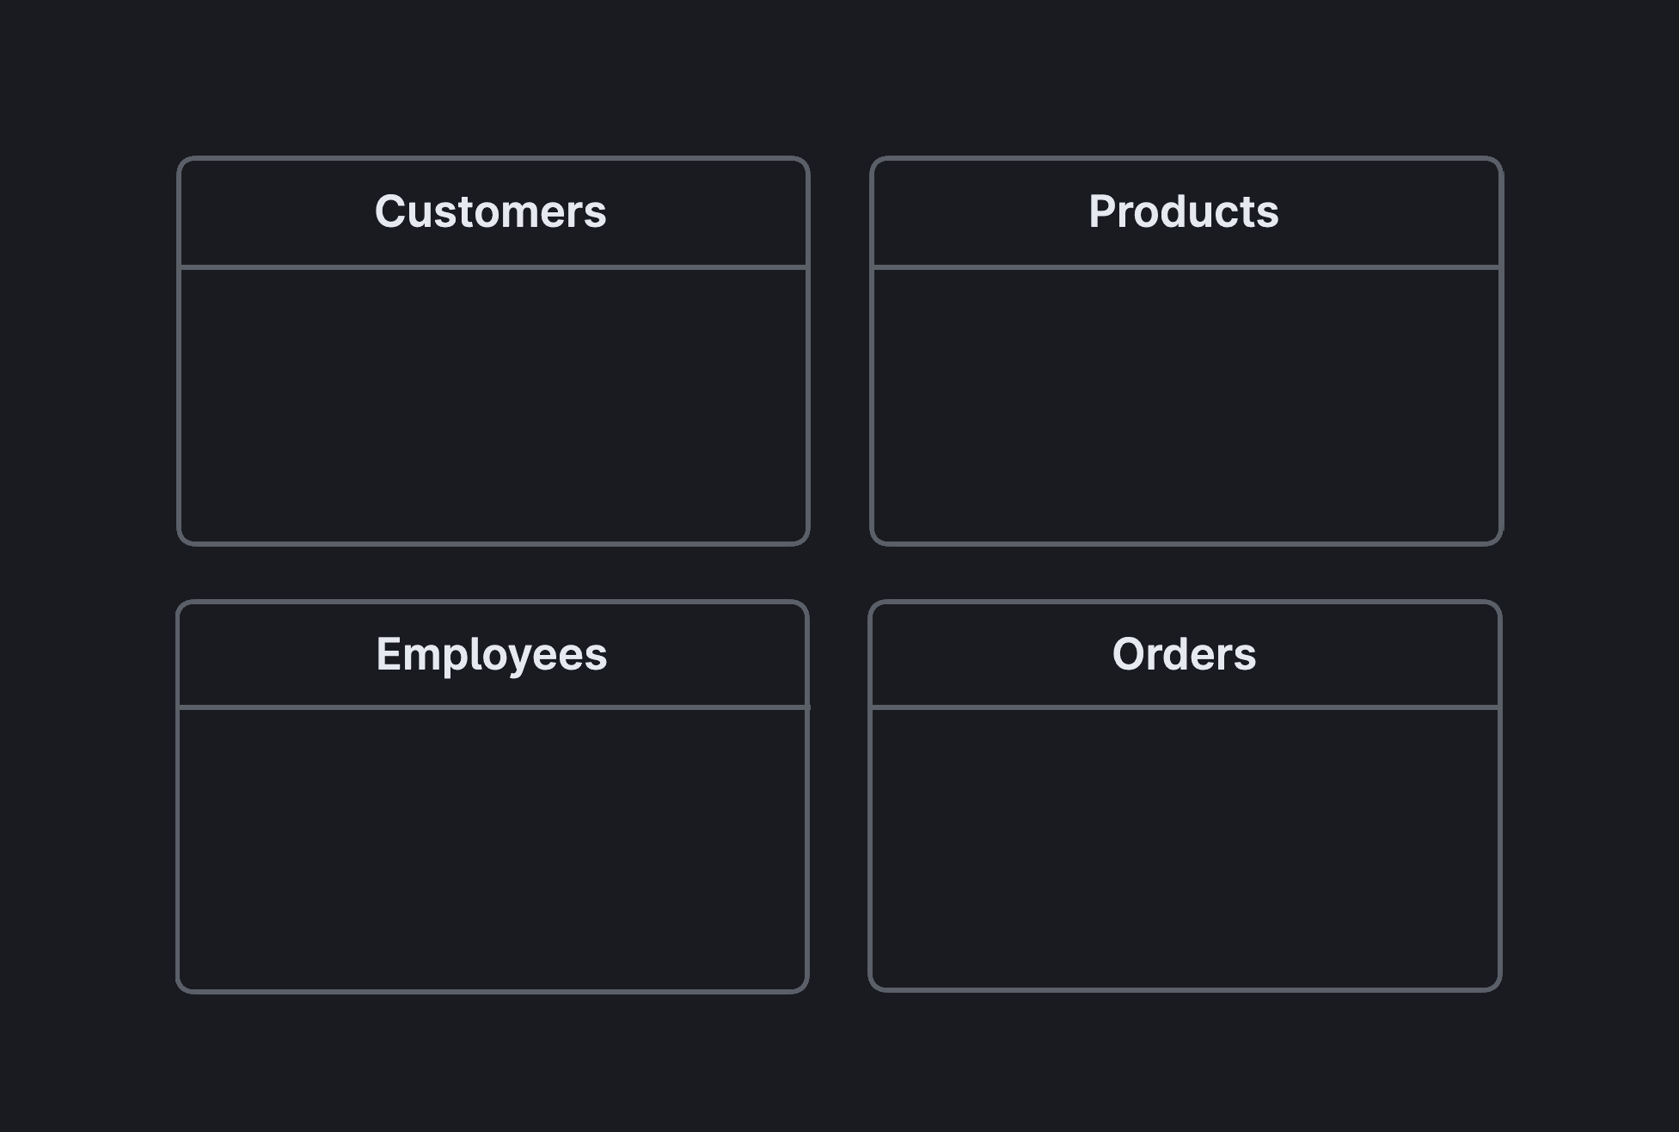Click the divider line under Products header
Image resolution: width=1679 pixels, height=1132 pixels.
pos(1186,267)
